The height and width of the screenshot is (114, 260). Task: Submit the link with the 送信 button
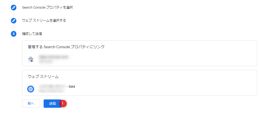coord(52,104)
